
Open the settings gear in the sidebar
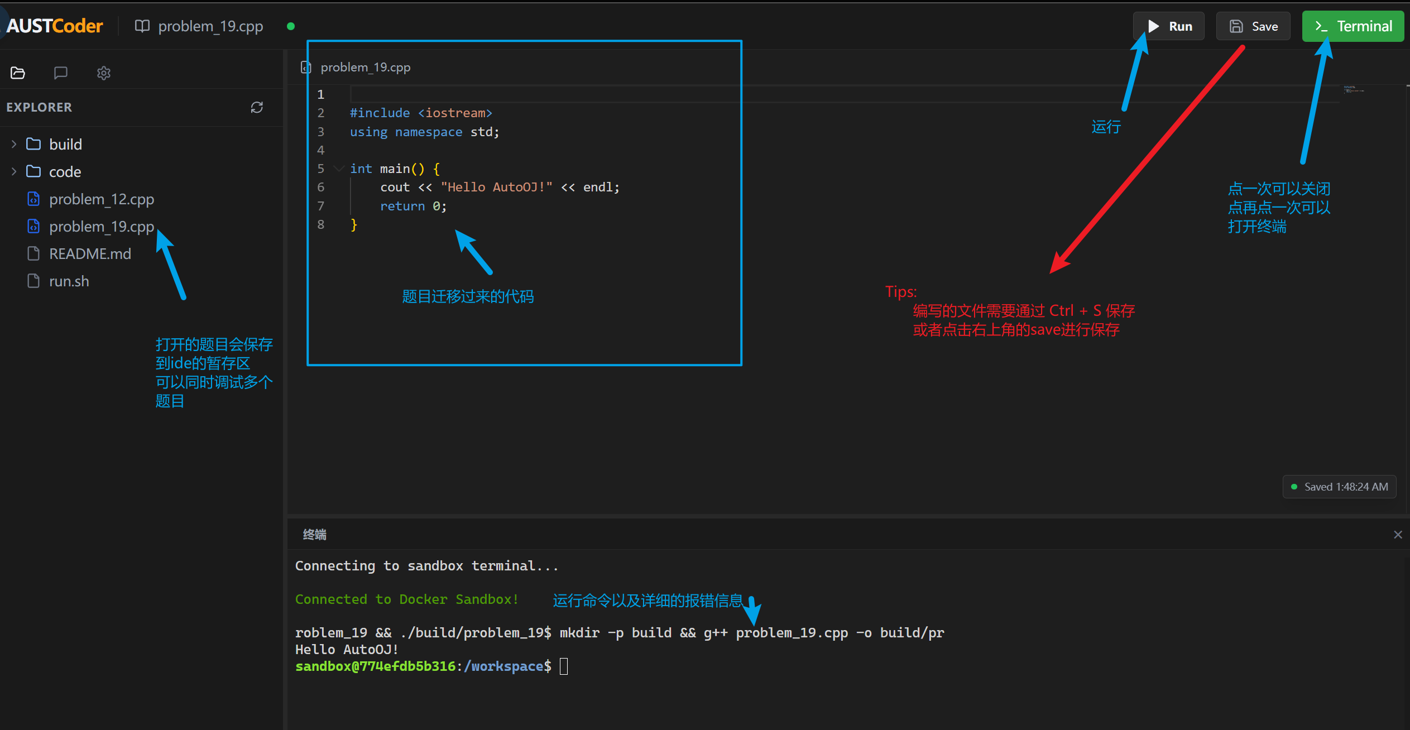103,73
